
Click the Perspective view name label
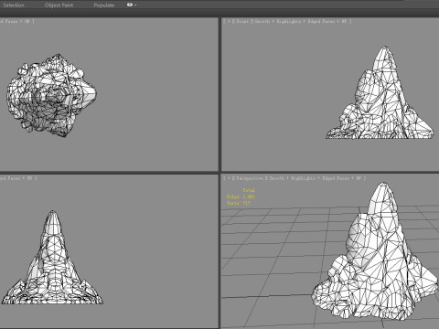coord(250,178)
